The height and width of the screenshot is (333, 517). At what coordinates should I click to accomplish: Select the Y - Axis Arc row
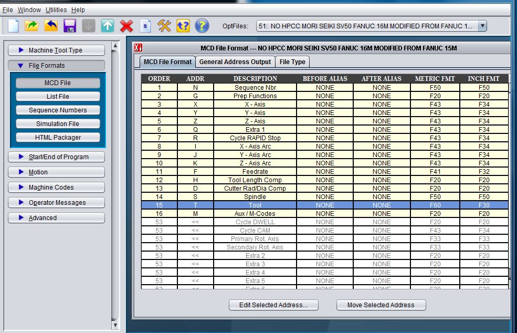click(x=325, y=155)
